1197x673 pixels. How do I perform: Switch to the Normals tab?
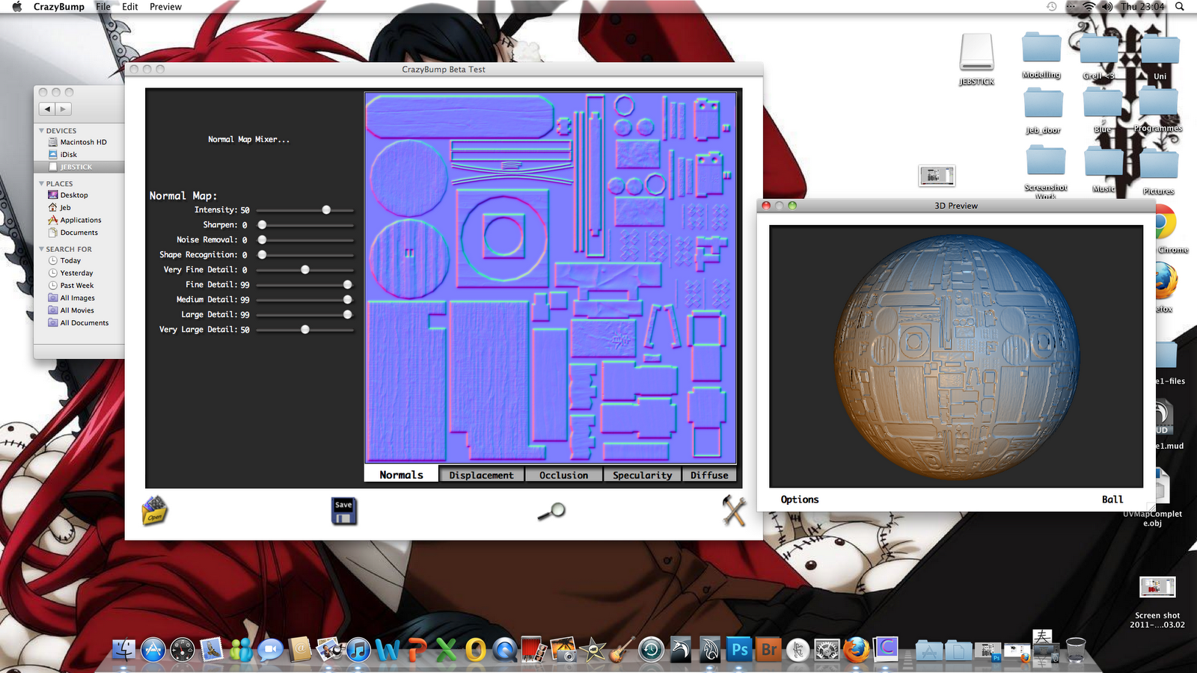pos(401,475)
